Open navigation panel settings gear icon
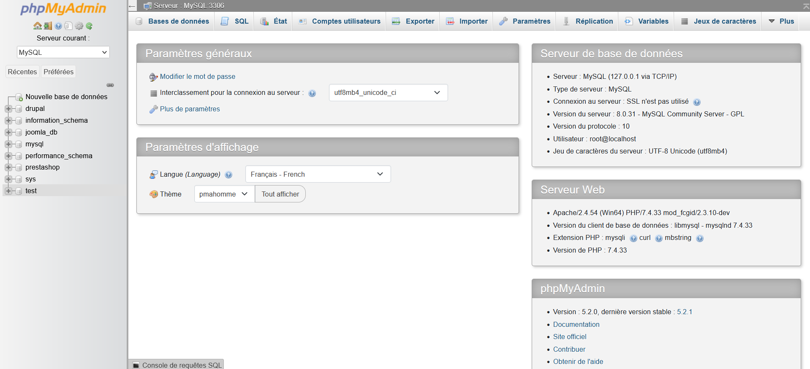The width and height of the screenshot is (810, 369). pyautogui.click(x=79, y=26)
